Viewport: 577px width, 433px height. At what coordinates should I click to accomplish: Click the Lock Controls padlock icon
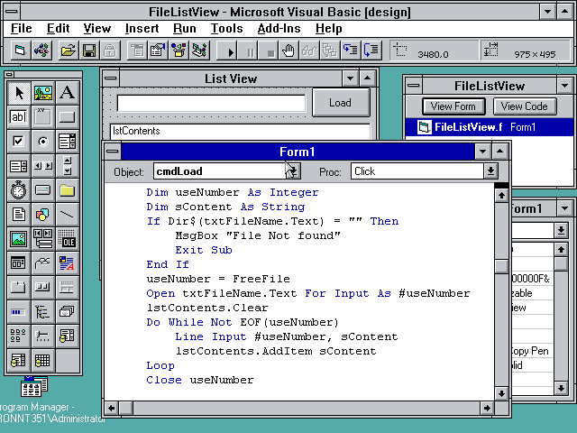coord(110,51)
